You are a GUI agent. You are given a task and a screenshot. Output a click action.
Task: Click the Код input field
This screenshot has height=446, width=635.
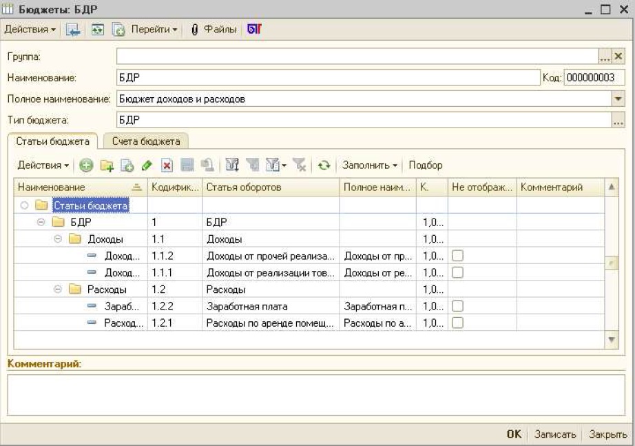(594, 77)
